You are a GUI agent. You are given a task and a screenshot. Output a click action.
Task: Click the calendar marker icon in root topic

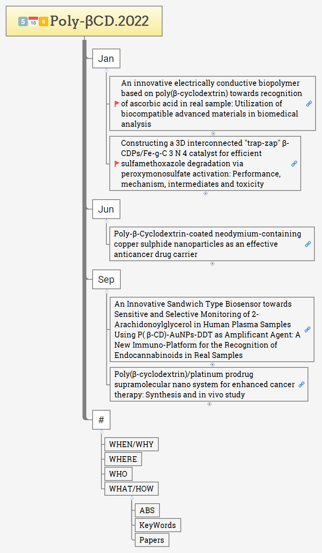(x=33, y=22)
